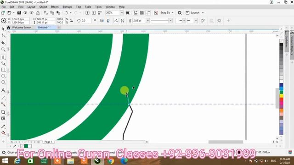This screenshot has width=294, height=165.
Task: Toggle Snap Off button
Action: (x=156, y=13)
